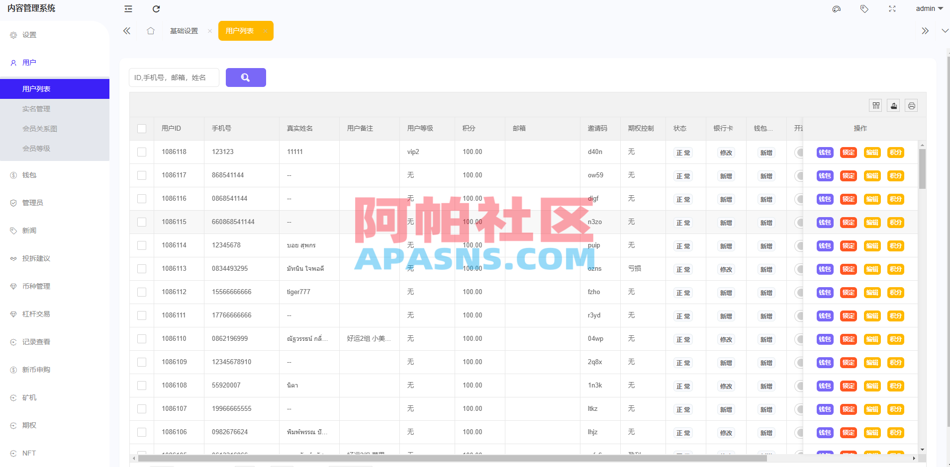Open column display settings on the table
The image size is (950, 467).
(876, 105)
